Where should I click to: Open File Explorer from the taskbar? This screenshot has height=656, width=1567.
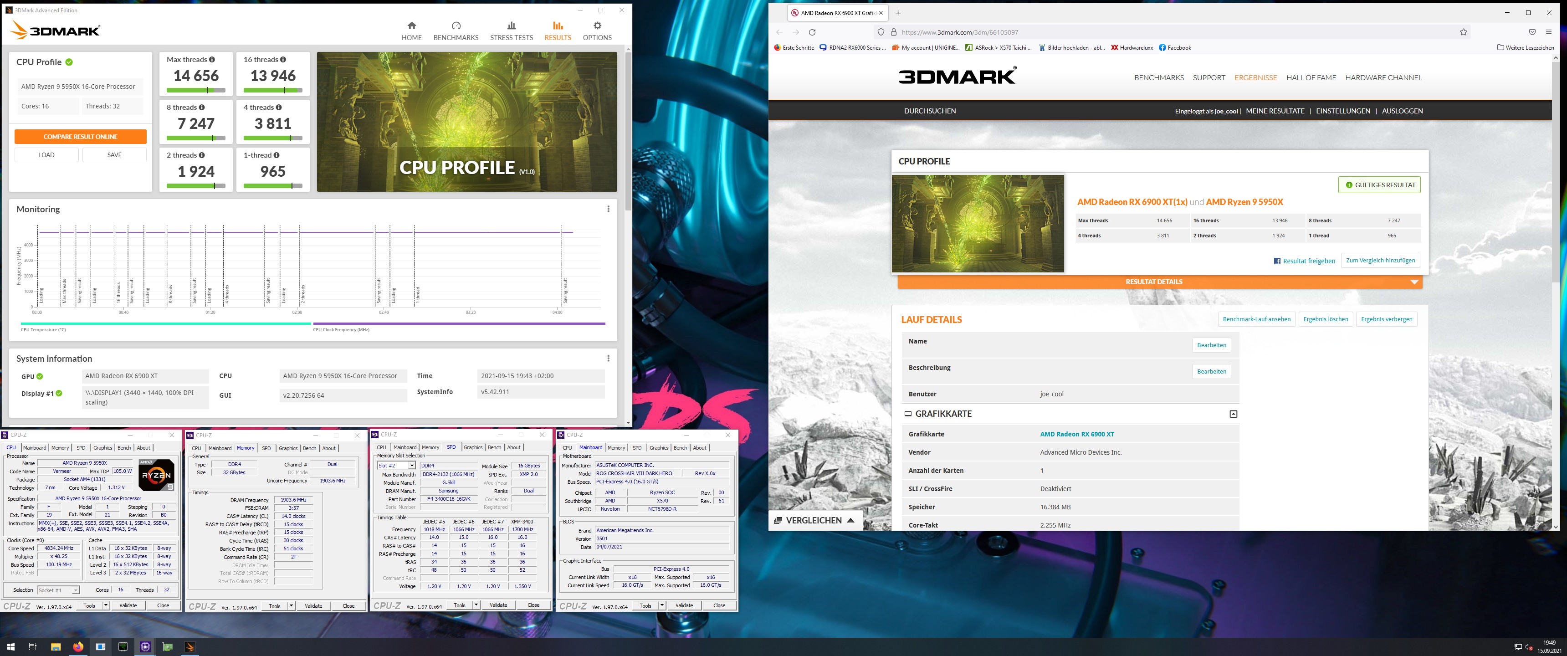(56, 647)
